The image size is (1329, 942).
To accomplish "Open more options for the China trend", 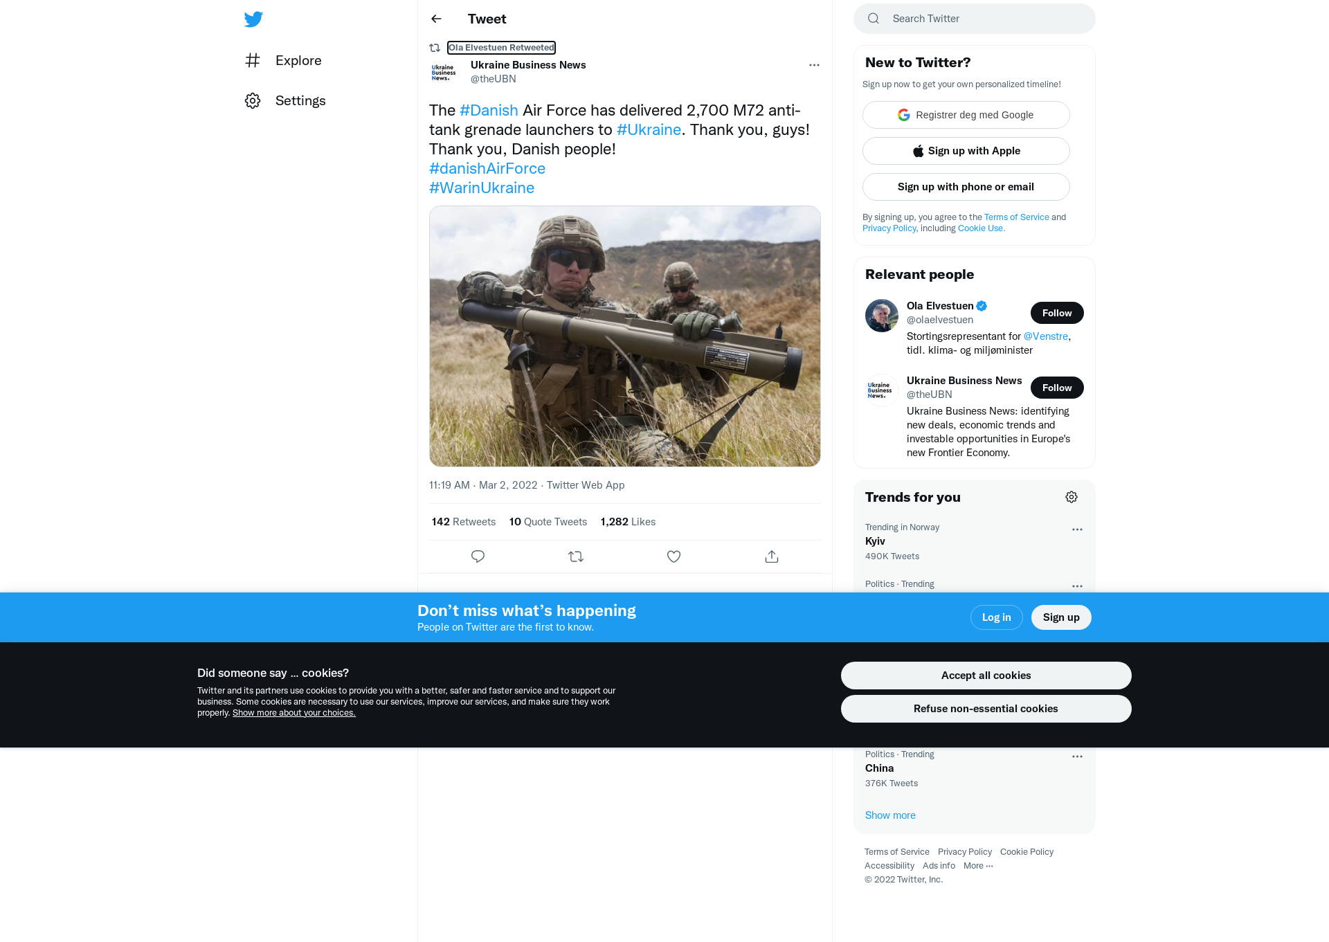I will pos(1077,757).
